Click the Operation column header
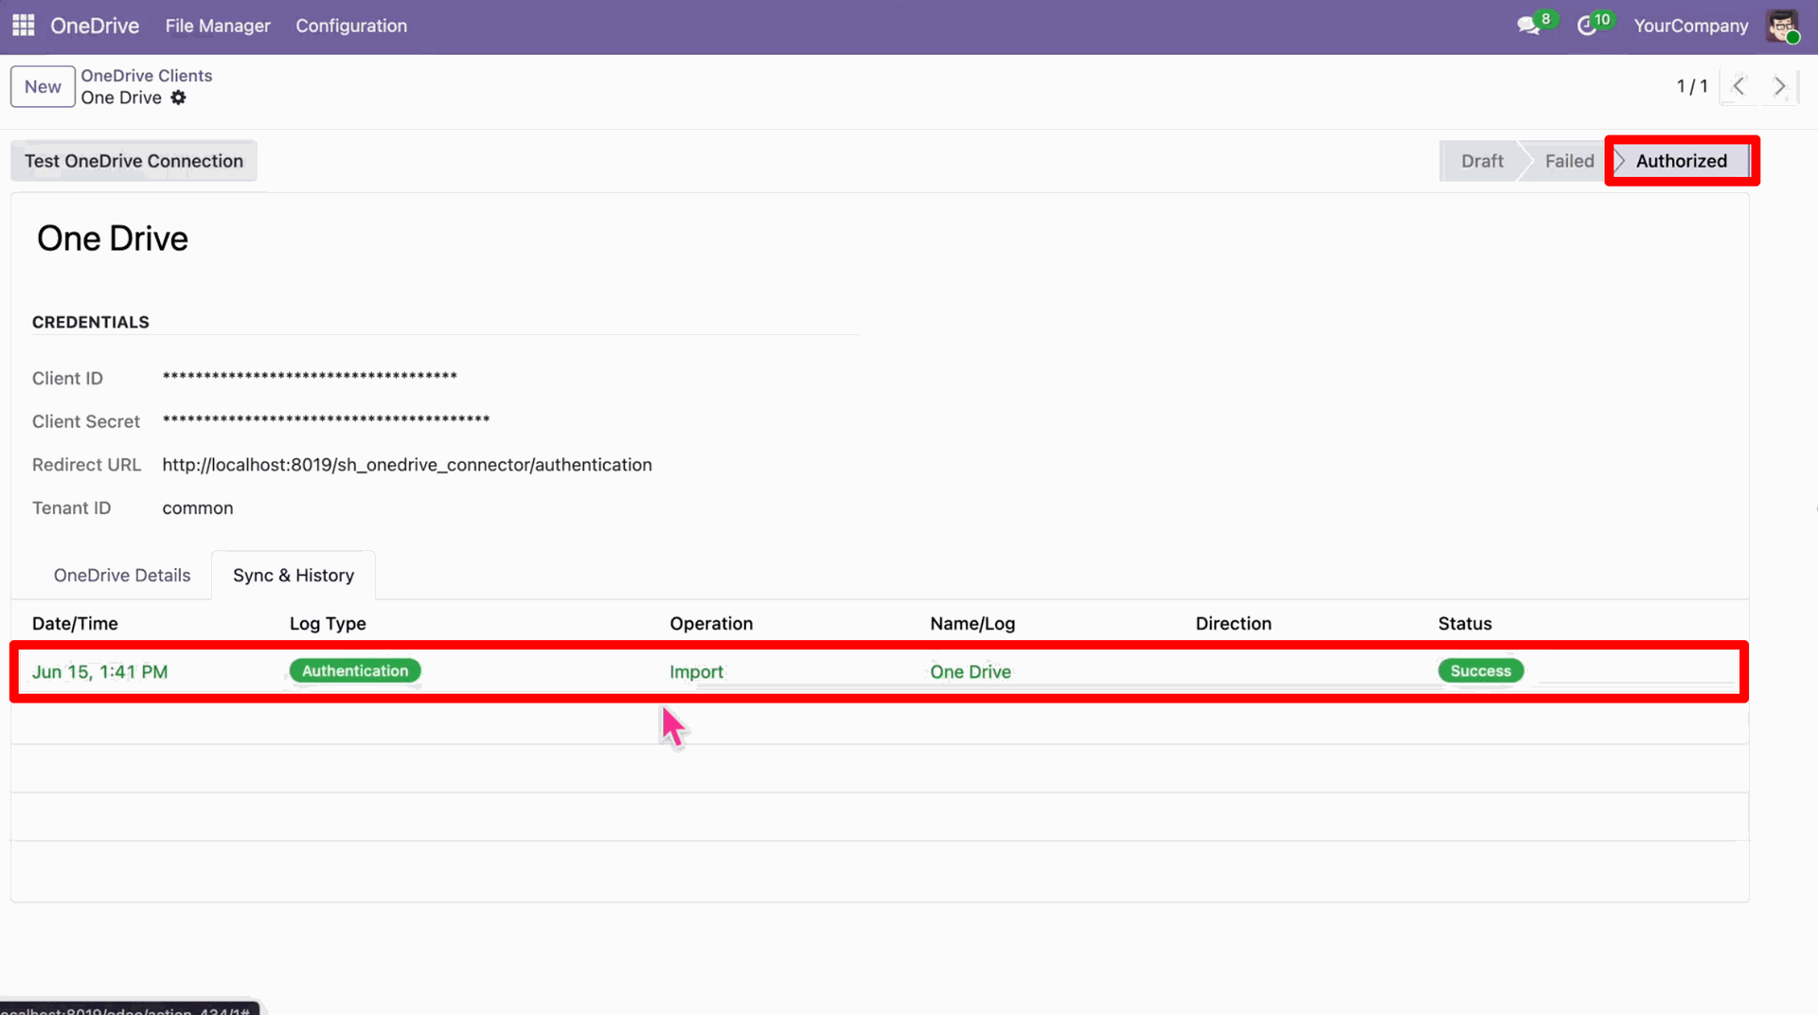Image resolution: width=1818 pixels, height=1015 pixels. (711, 624)
